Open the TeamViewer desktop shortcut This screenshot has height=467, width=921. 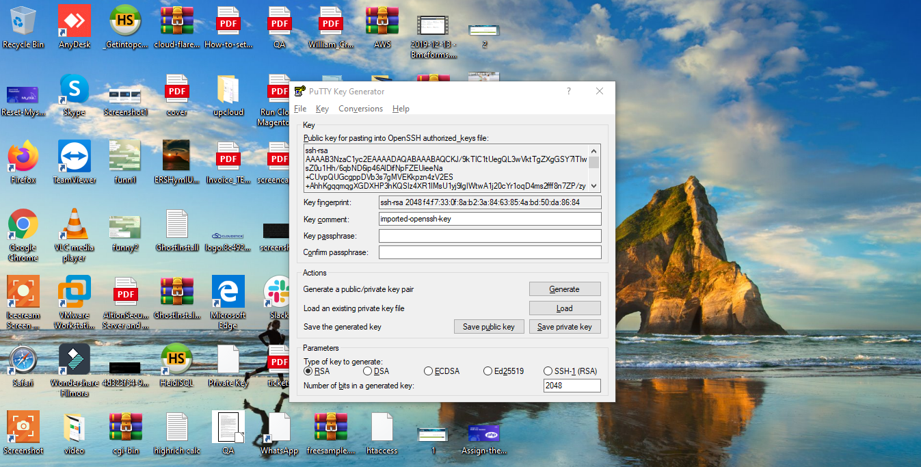tap(75, 157)
